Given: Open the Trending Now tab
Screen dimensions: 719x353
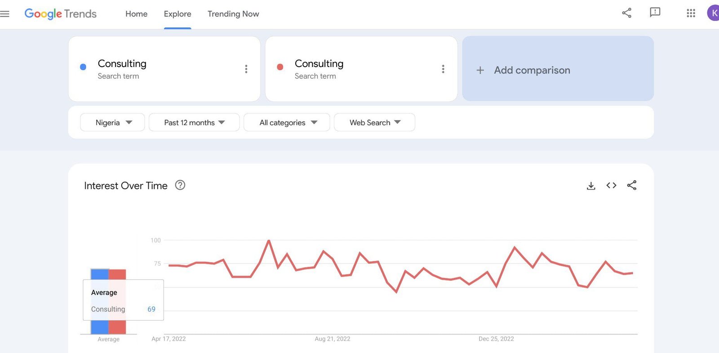Looking at the screenshot, I should click(x=233, y=14).
